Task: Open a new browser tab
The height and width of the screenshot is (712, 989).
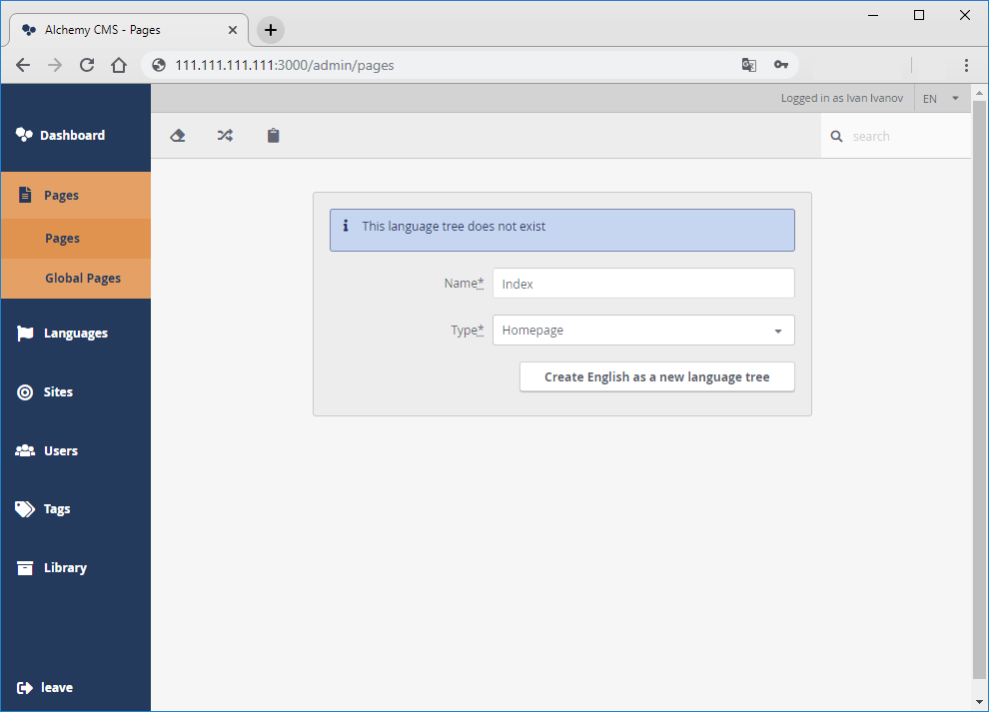Action: point(270,30)
